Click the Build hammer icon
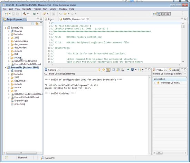Image resolution: width=190 pixels, height=163 pixels. click(25, 14)
